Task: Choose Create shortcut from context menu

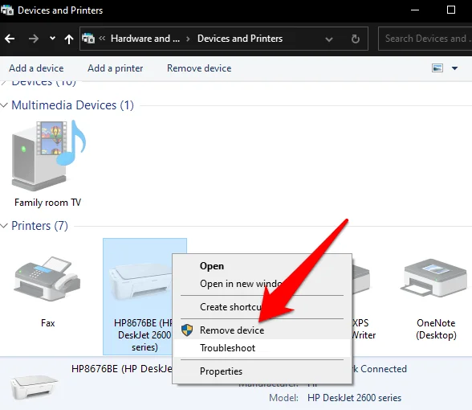Action: tap(262, 307)
